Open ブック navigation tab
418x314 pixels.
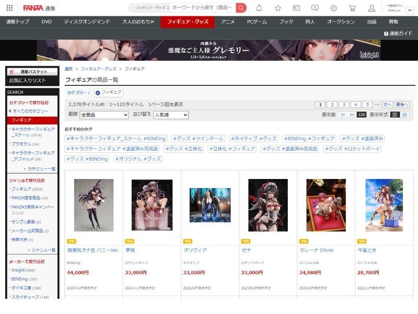click(286, 22)
